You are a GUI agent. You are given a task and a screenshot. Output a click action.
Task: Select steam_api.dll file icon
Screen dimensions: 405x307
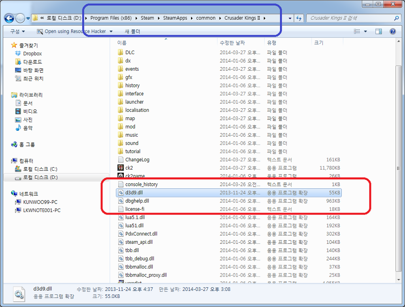coord(121,242)
